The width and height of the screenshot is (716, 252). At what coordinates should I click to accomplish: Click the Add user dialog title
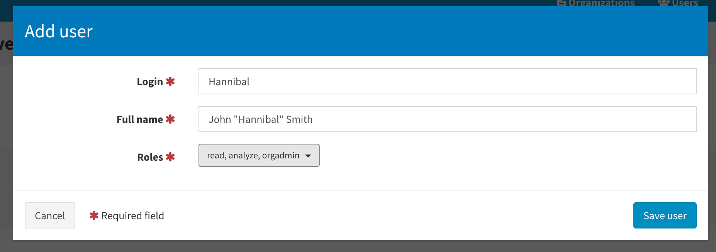click(x=59, y=31)
